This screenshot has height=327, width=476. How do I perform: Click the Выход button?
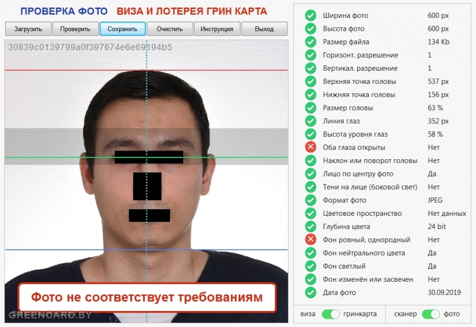pyautogui.click(x=264, y=29)
